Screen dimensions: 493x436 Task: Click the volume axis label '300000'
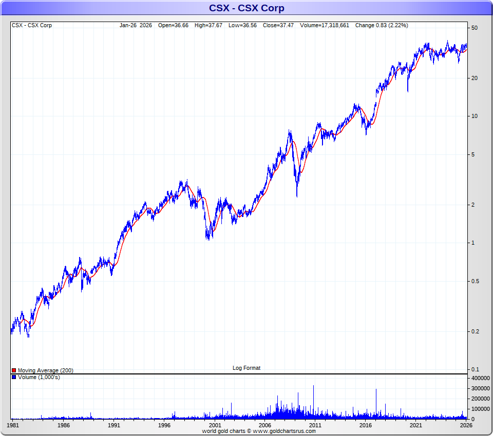[x=481, y=389]
